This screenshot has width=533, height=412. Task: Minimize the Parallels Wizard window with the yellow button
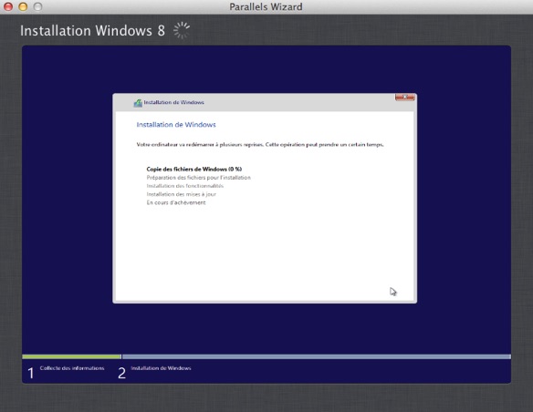click(23, 6)
